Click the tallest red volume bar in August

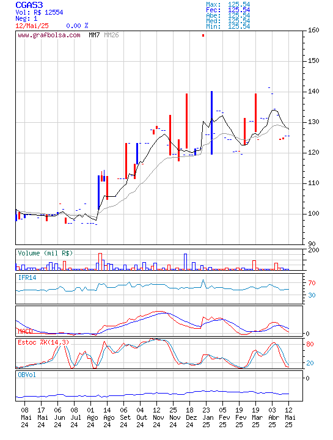pos(100,262)
